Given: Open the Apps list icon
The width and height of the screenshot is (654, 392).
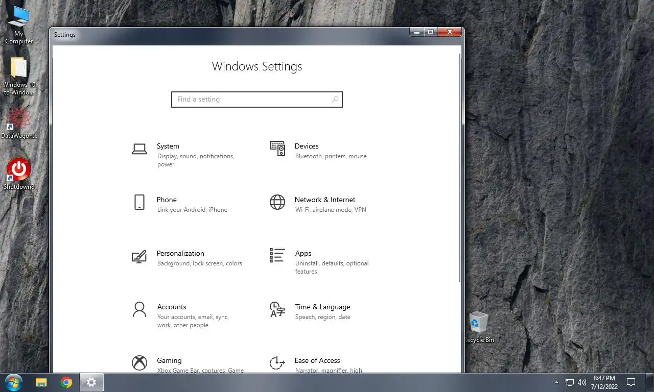Looking at the screenshot, I should [x=277, y=255].
